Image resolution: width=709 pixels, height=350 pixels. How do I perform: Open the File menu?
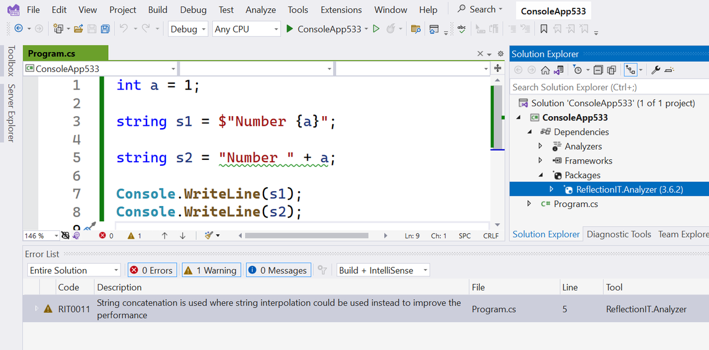pyautogui.click(x=34, y=9)
